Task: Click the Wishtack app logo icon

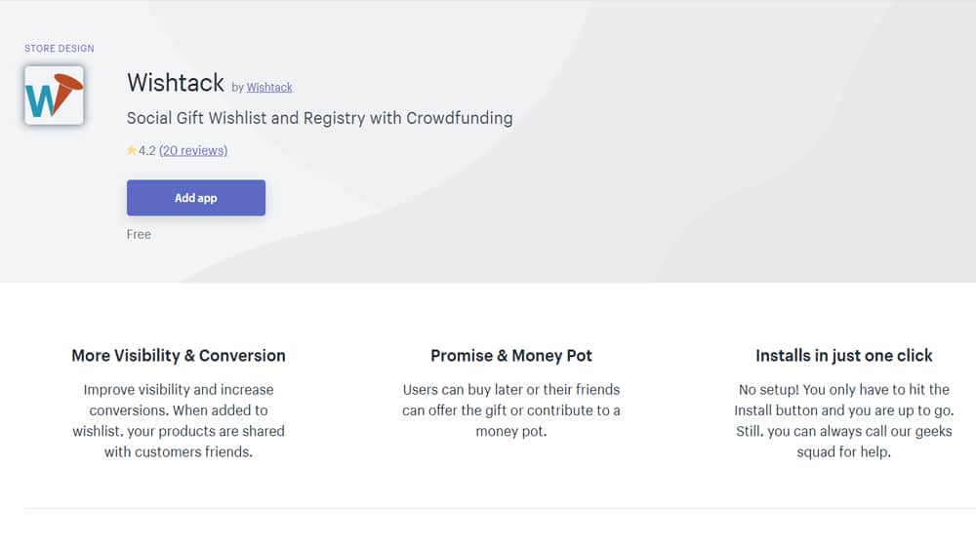Action: pyautogui.click(x=54, y=96)
